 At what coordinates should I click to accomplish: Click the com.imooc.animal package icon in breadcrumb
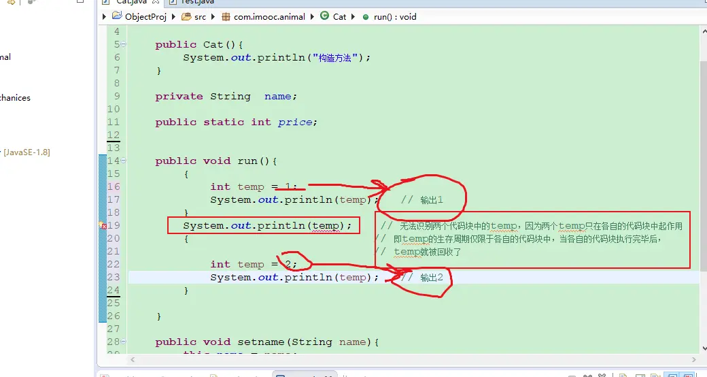pyautogui.click(x=226, y=16)
